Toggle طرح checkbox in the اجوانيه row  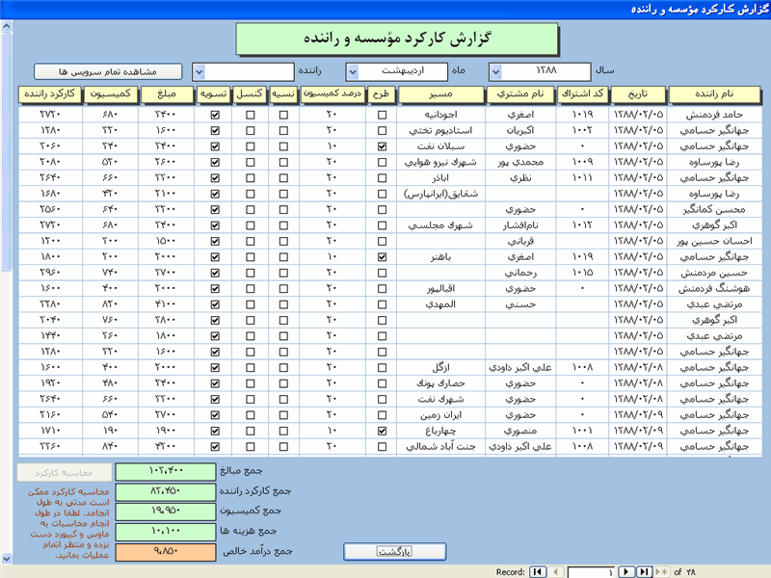tap(382, 115)
